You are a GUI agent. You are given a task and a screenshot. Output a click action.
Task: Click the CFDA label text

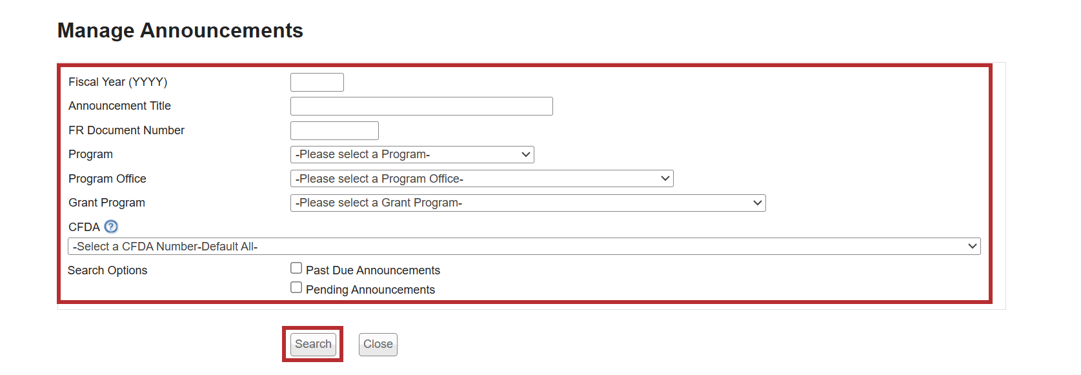(84, 227)
